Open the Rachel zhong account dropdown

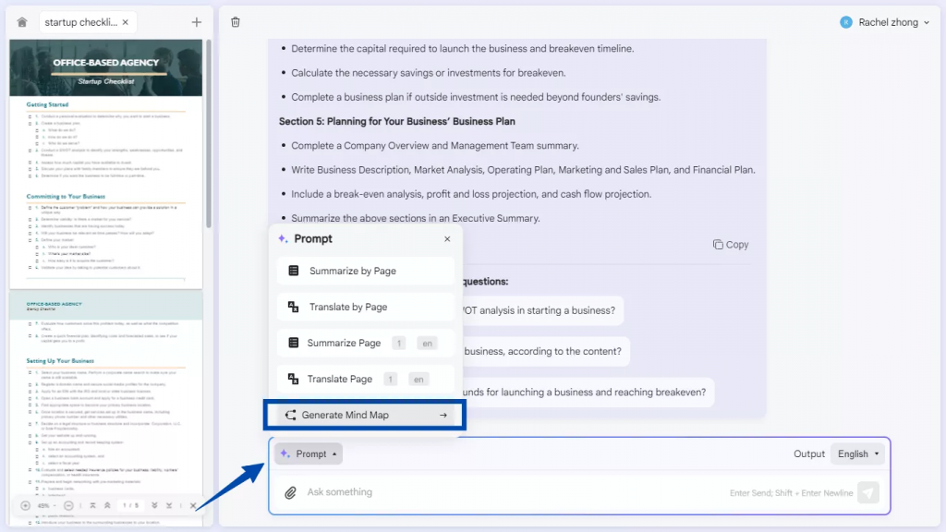pos(882,20)
